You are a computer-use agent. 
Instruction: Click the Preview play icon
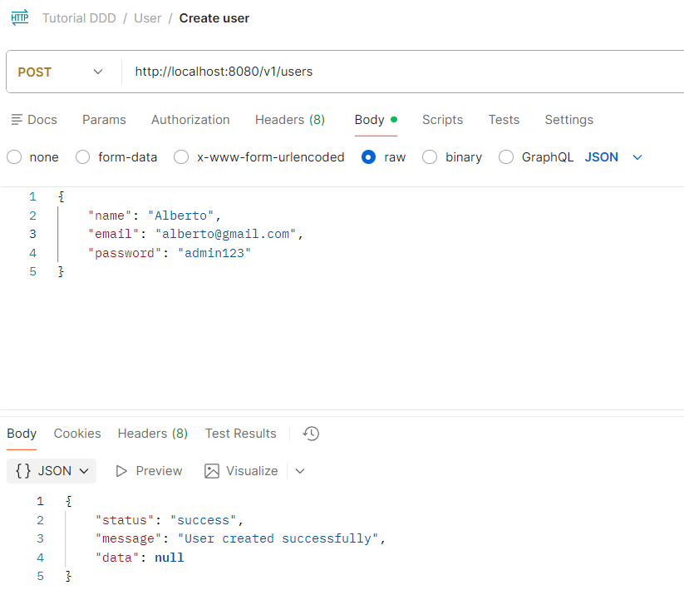[x=122, y=471]
